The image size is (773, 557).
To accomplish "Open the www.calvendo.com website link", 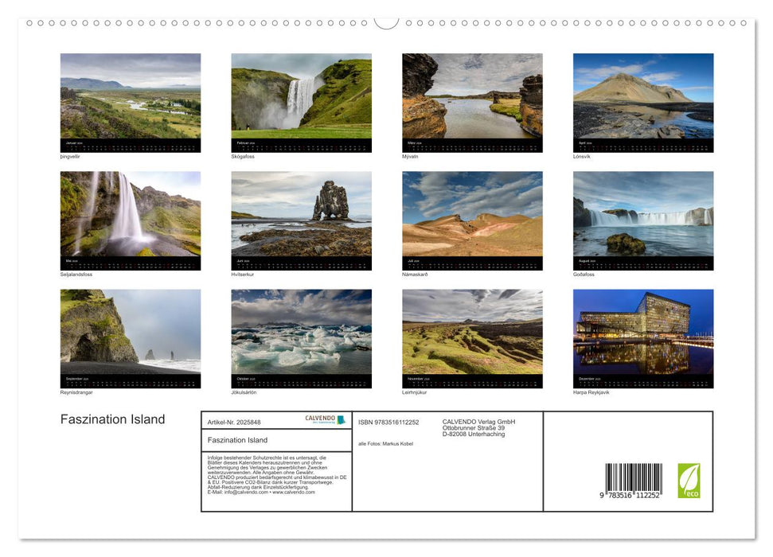I will (293, 493).
